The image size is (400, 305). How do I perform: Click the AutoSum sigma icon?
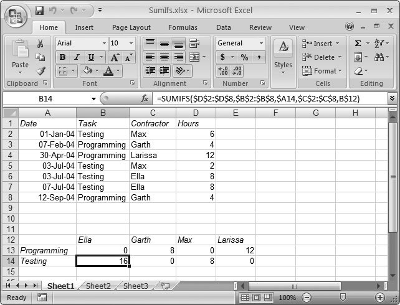pyautogui.click(x=358, y=44)
